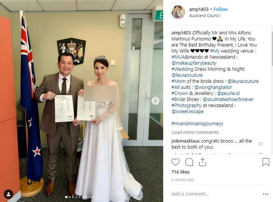273x202 pixels.
Task: Like the post with the heart icon
Action: point(175,162)
